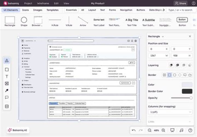Set border style to no border

164,75
